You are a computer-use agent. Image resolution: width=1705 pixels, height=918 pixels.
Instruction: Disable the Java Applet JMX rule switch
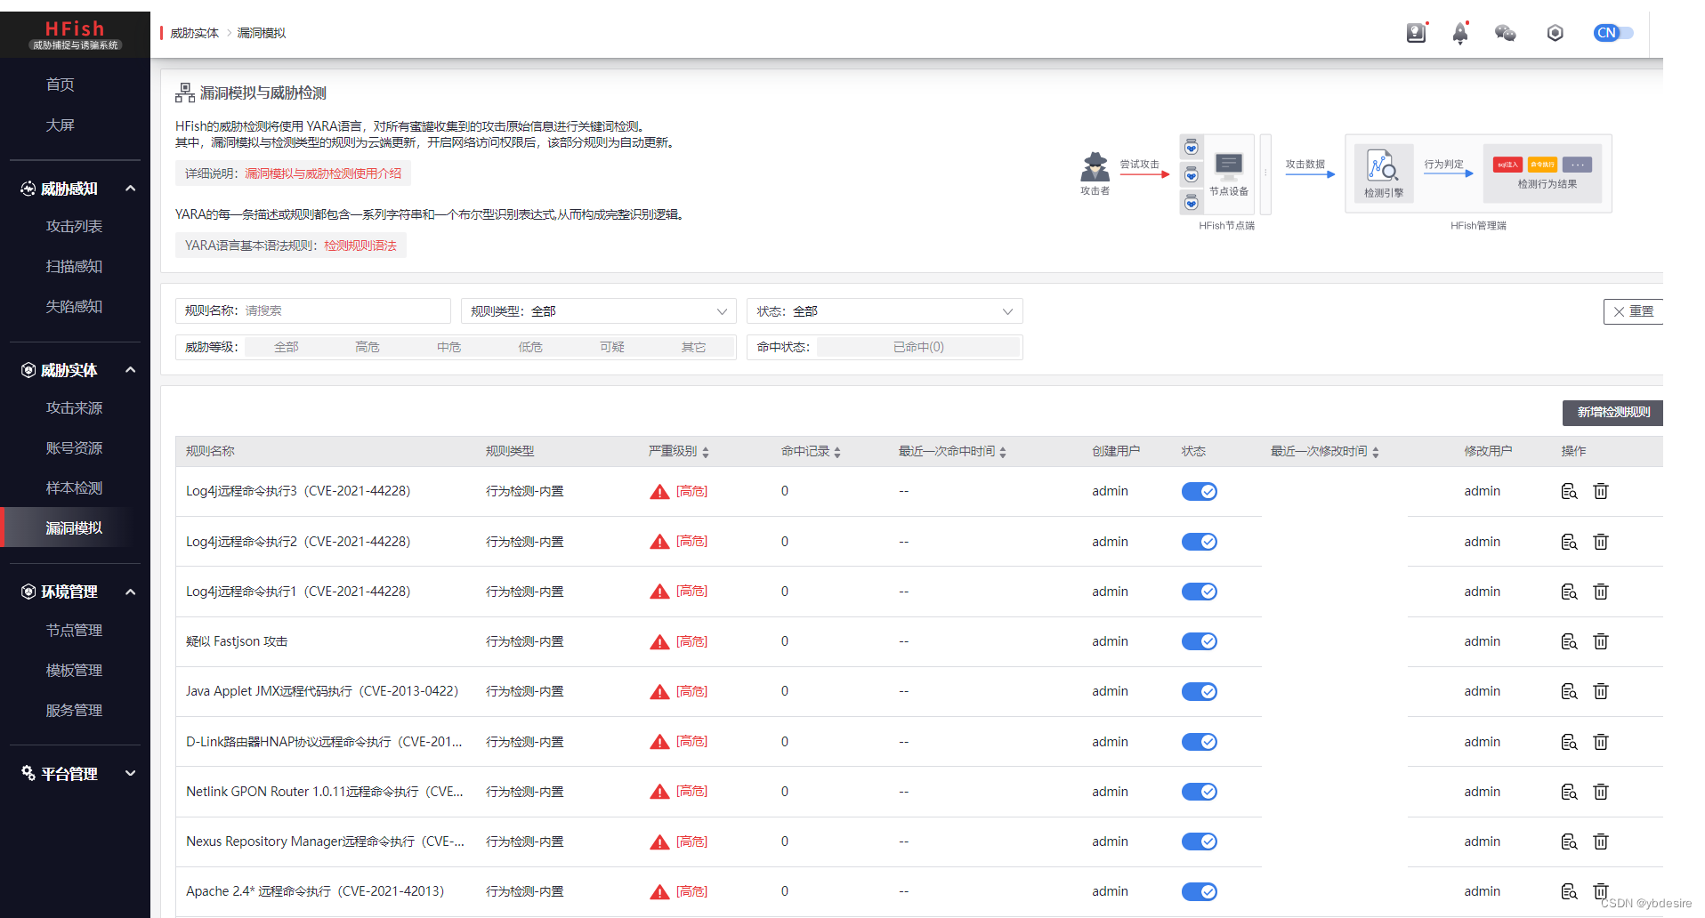point(1199,691)
